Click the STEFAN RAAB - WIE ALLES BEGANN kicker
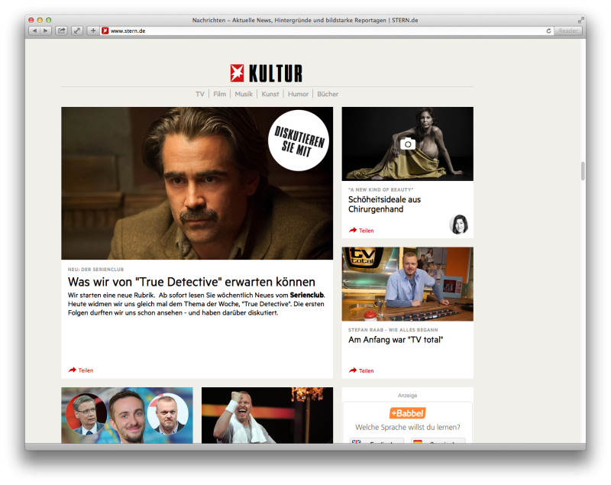The width and height of the screenshot is (611, 485). pyautogui.click(x=393, y=329)
